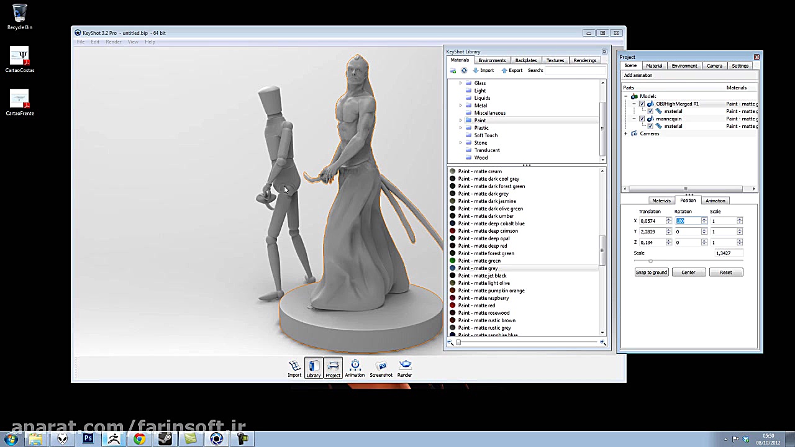The image size is (795, 447).
Task: Click the Render toolbar icon
Action: [405, 366]
